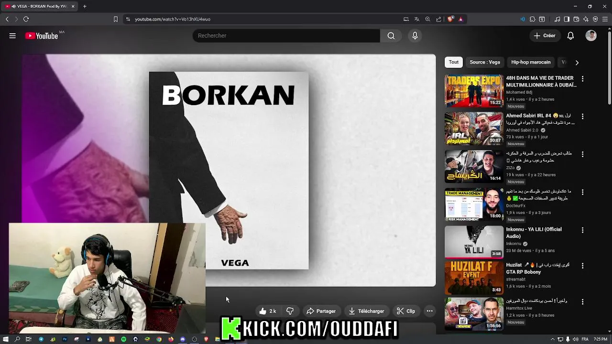
Task: Open options menu for DocteurFx video
Action: (x=582, y=192)
